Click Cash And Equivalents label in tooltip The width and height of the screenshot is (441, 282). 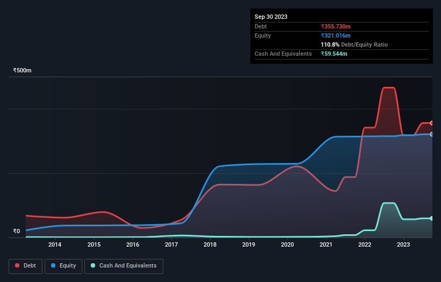(x=283, y=54)
